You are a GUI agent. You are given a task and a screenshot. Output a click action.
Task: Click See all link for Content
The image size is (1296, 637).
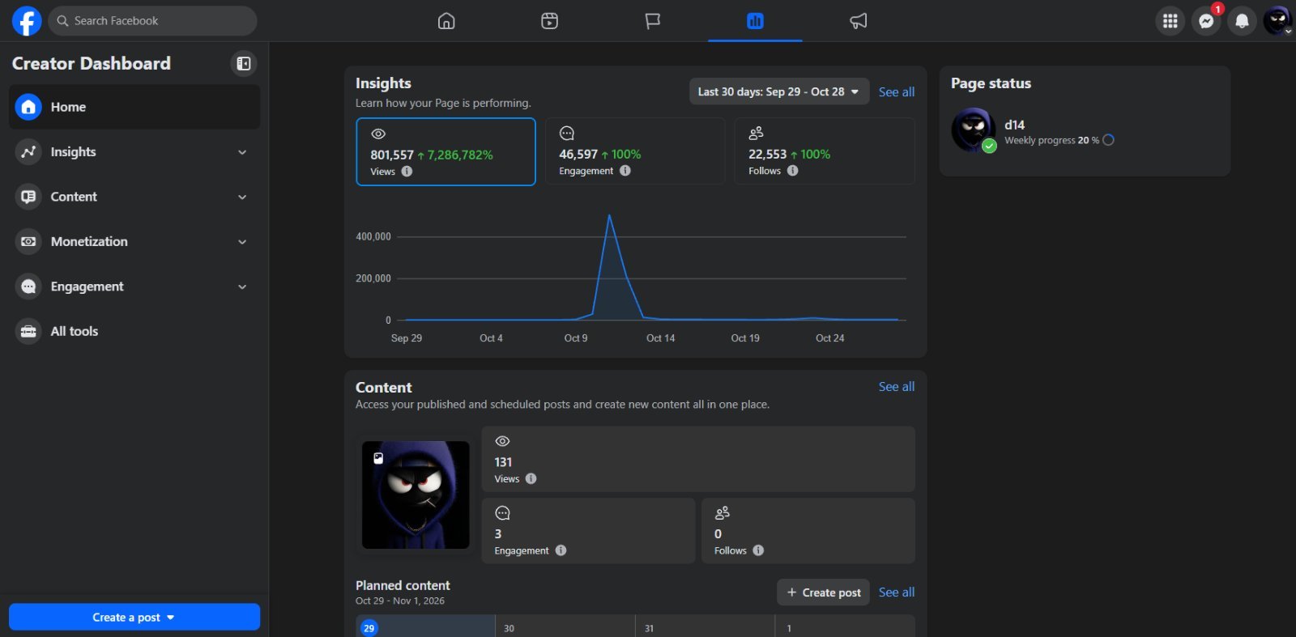[x=897, y=387]
